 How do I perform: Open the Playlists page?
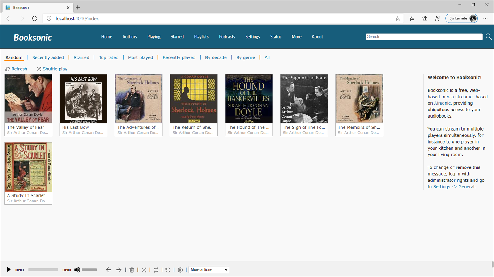click(201, 37)
